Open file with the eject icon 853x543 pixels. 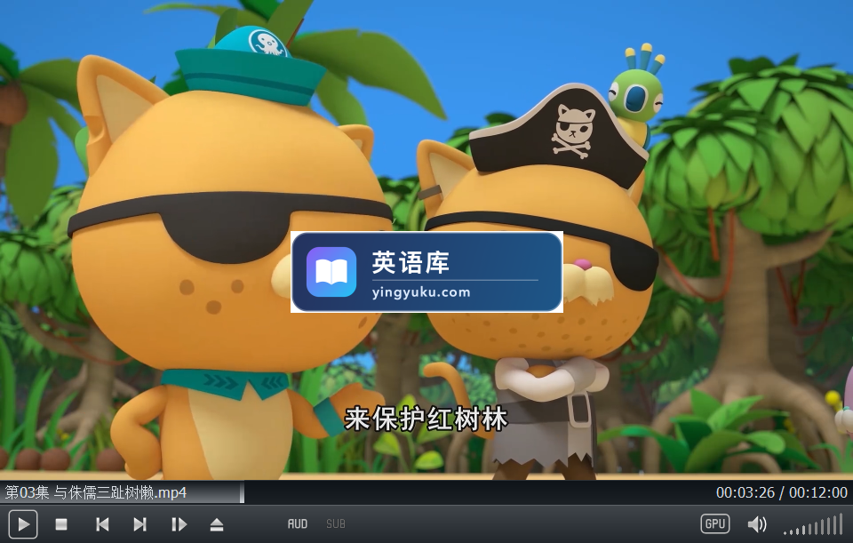coord(217,524)
